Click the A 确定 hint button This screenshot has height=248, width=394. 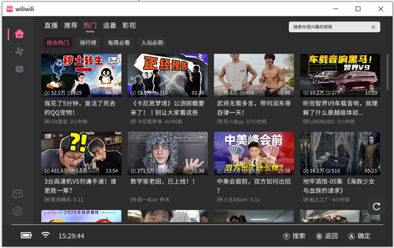359,236
